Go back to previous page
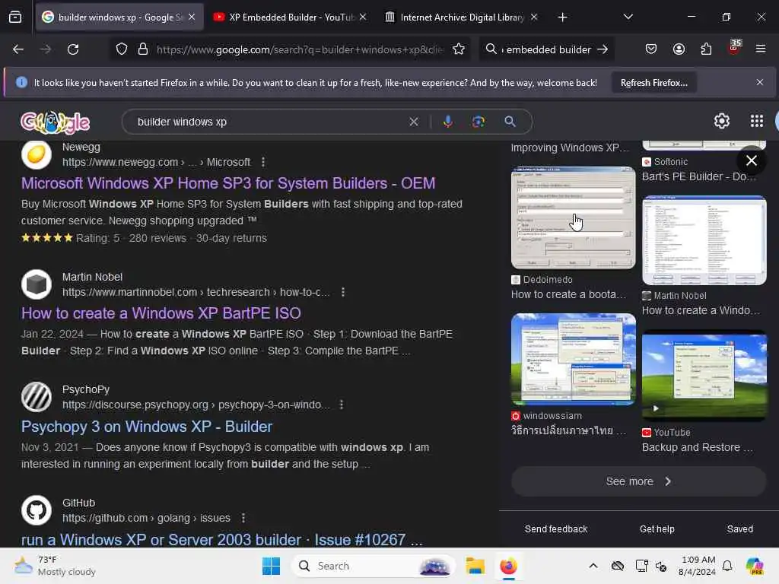Viewport: 779px width, 584px height. (x=18, y=49)
